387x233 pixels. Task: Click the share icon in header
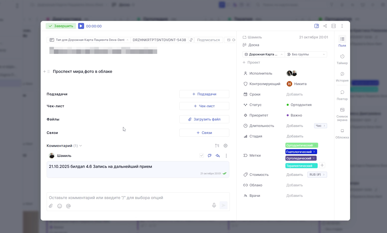coord(325,26)
